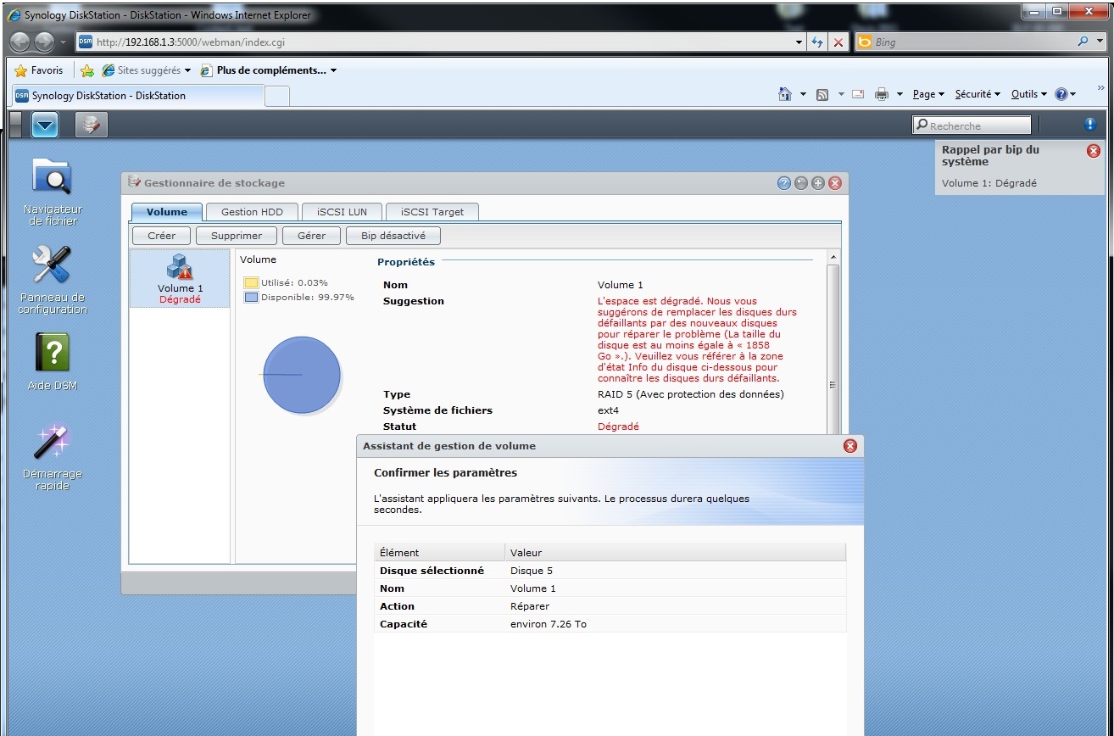
Task: Minimize the Gestionnaire de stockage window
Action: coord(800,182)
